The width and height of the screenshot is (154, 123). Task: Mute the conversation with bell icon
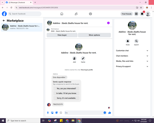[128, 41]
